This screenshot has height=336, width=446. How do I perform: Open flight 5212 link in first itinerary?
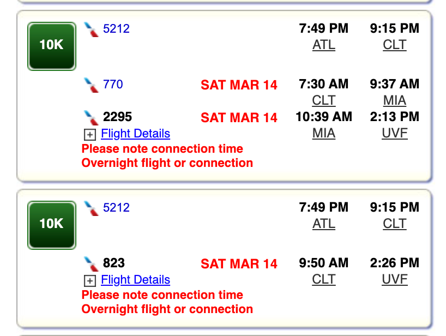pyautogui.click(x=116, y=28)
